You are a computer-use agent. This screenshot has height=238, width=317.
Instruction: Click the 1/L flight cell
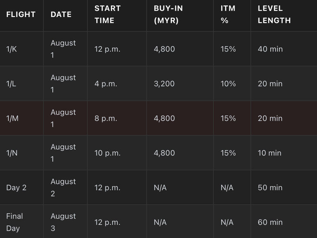pos(11,84)
